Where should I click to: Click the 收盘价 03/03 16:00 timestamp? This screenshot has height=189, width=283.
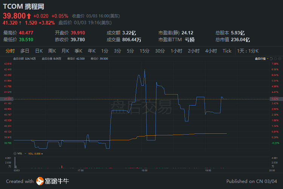[96, 16]
